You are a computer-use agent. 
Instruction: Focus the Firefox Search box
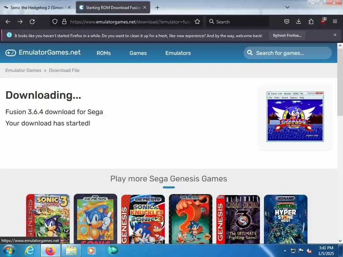coord(237,22)
